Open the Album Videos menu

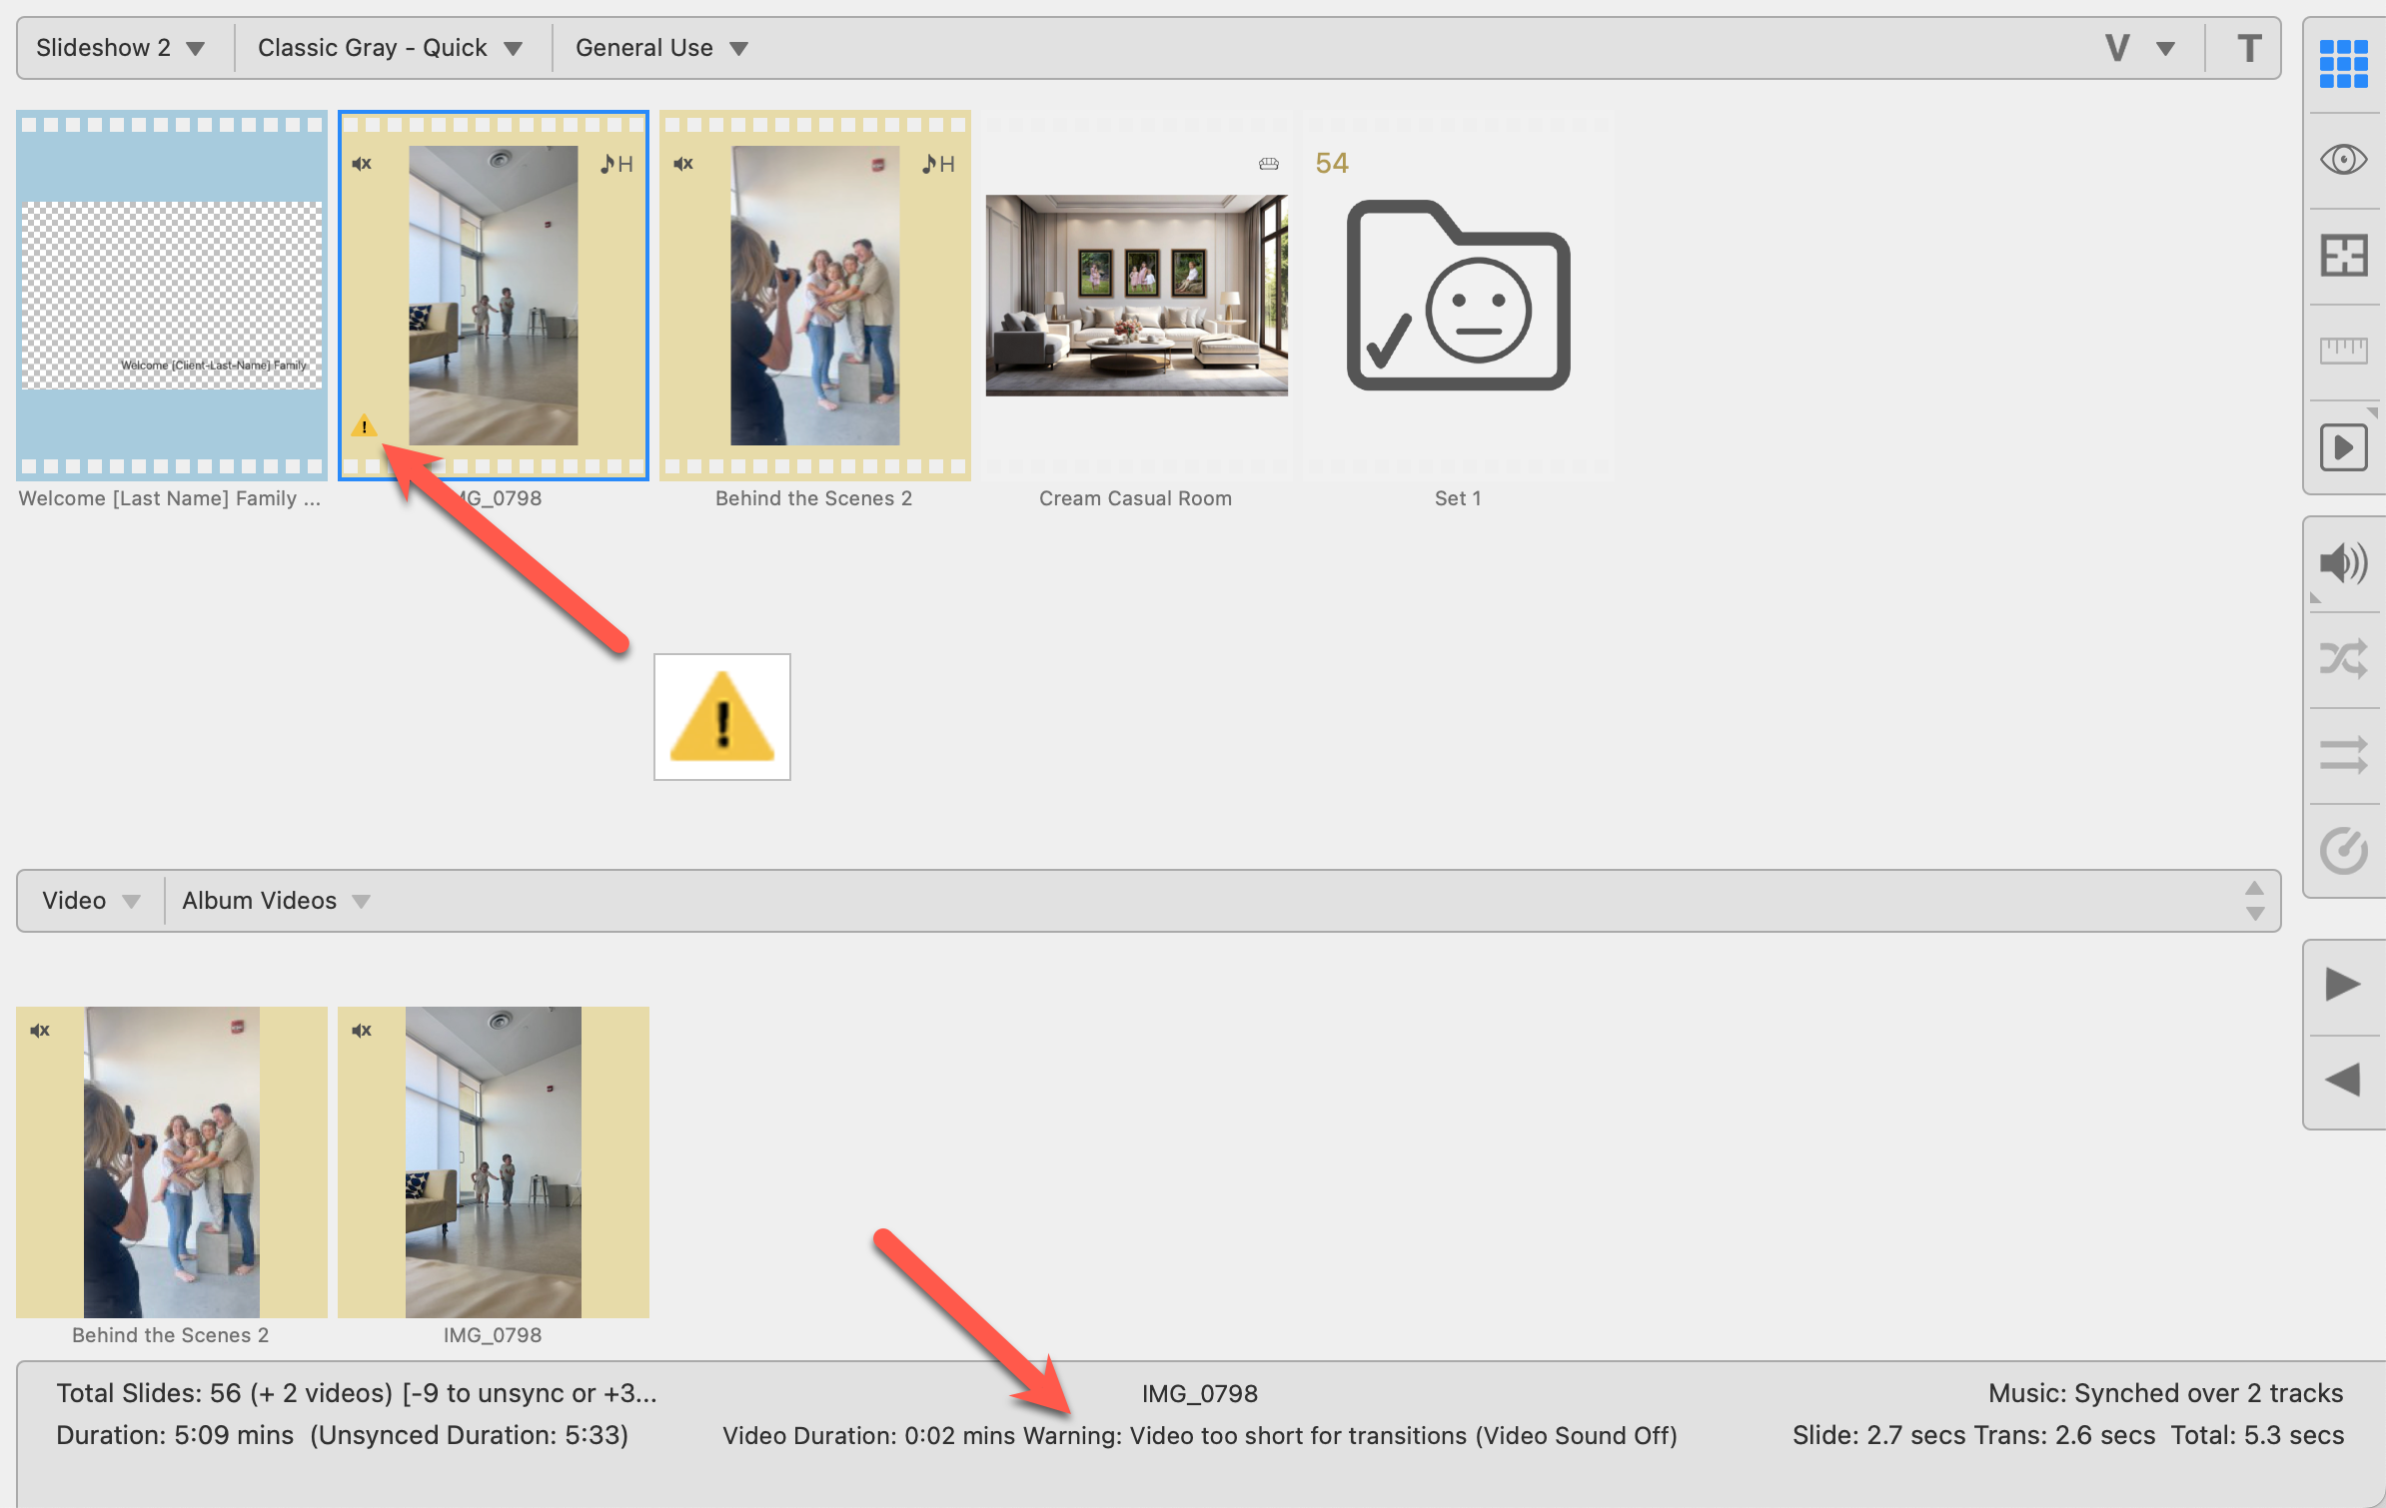pos(276,901)
